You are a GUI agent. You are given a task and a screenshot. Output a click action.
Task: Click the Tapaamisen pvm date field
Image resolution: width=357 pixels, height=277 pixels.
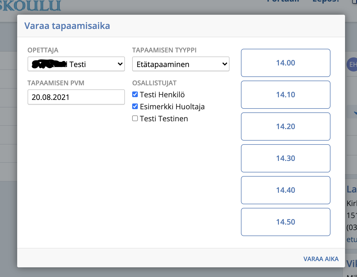(x=76, y=97)
